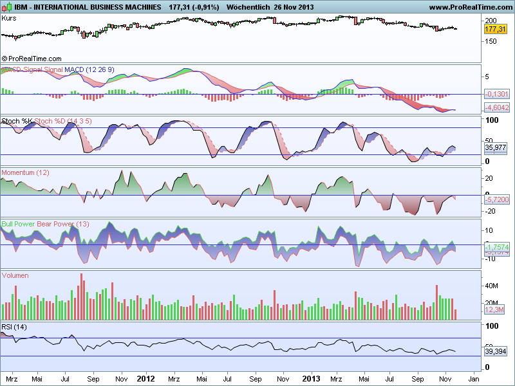Click the IBM - INTERNATIONAL BUSINESS MACHINES title
This screenshot has width=515, height=386.
[x=88, y=7]
